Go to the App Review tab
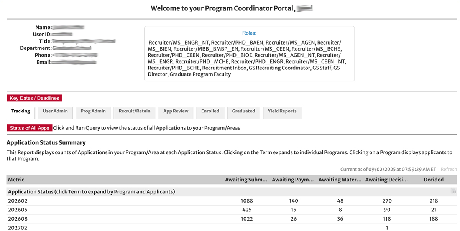The width and height of the screenshot is (460, 231). click(176, 111)
